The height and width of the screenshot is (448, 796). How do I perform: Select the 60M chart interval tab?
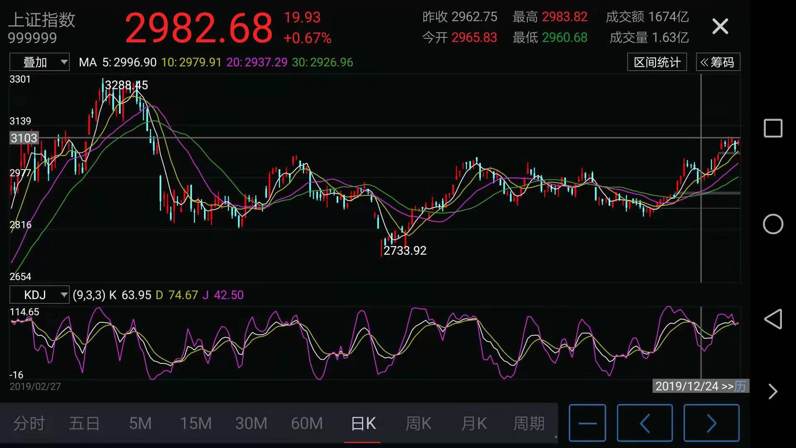click(306, 424)
